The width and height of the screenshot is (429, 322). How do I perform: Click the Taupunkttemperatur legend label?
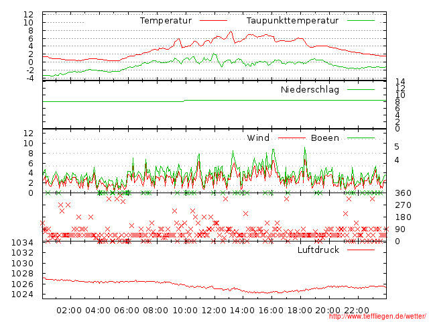(292, 21)
